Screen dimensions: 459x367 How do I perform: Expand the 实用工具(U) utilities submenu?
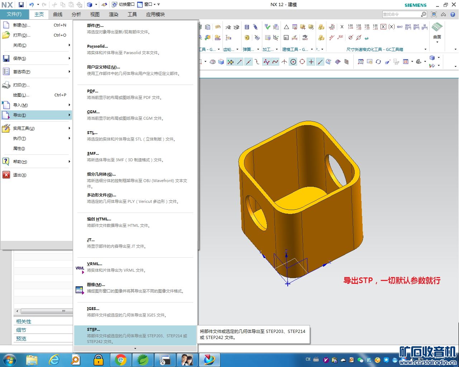36,128
